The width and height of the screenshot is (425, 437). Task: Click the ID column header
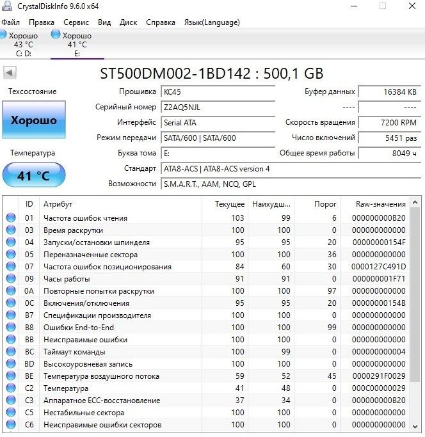[29, 204]
